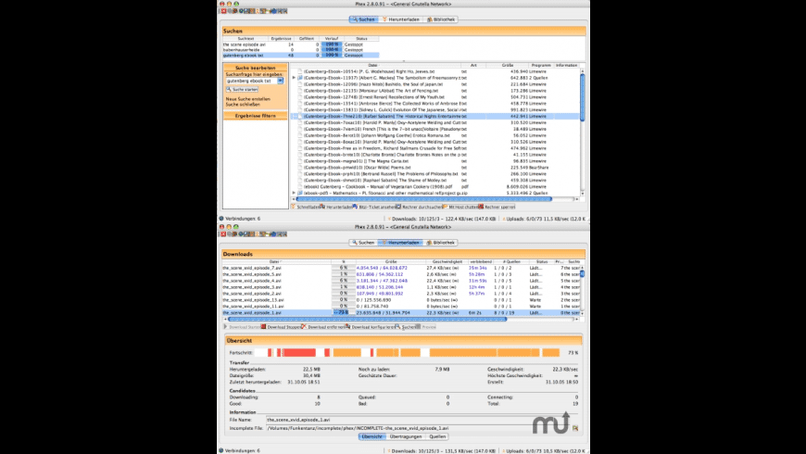Switch to Suchen tab in upper window
Image resolution: width=806 pixels, height=454 pixels.
[363, 19]
